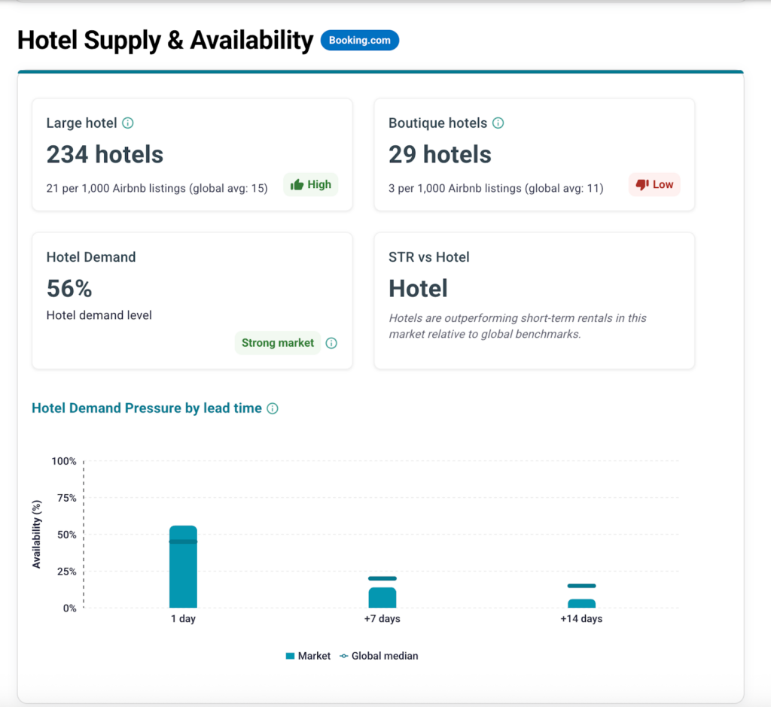The width and height of the screenshot is (771, 707).
Task: Show info for Hotel Demand Pressure by lead time
Action: coord(273,408)
